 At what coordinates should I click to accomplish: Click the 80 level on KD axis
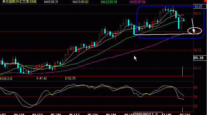[196, 88]
